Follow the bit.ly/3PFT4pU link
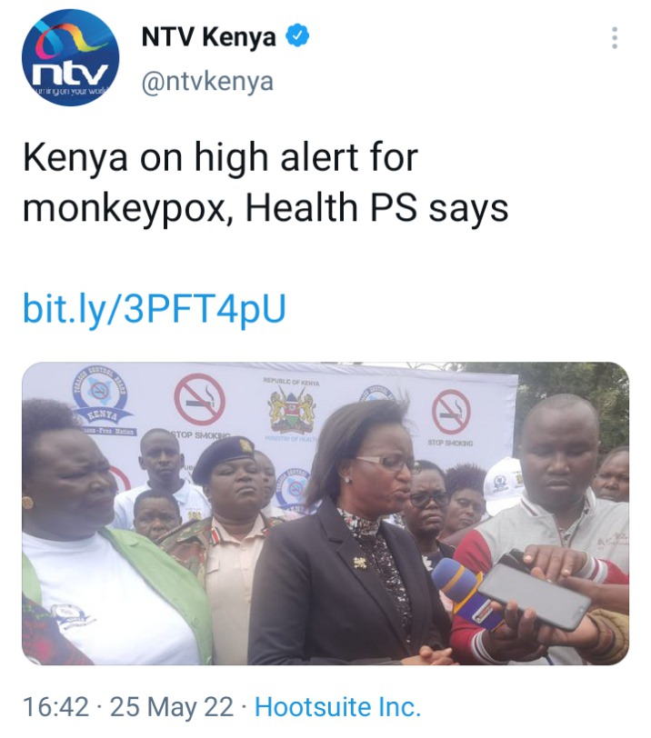This screenshot has height=738, width=651. (155, 308)
